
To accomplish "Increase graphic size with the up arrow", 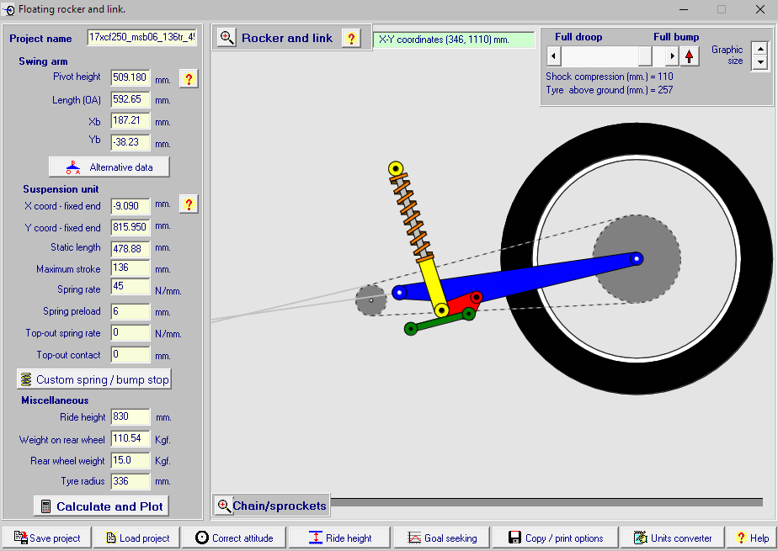I will tap(759, 50).
